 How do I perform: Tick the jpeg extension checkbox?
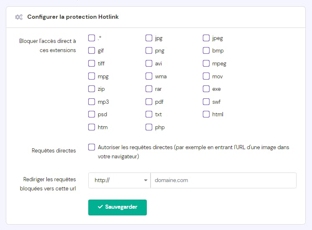click(206, 38)
